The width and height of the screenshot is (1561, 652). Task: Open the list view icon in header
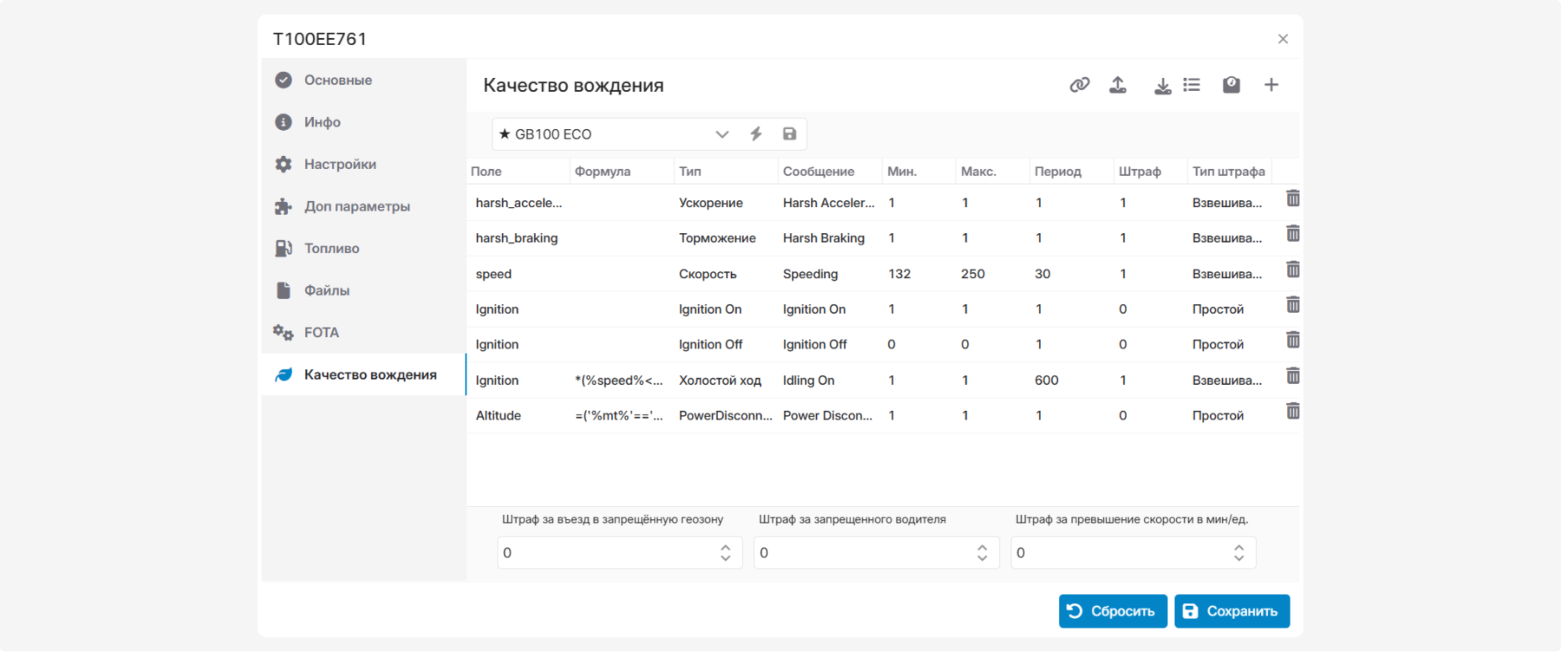tap(1192, 85)
